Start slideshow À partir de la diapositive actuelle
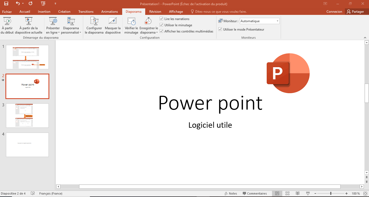 click(x=29, y=25)
